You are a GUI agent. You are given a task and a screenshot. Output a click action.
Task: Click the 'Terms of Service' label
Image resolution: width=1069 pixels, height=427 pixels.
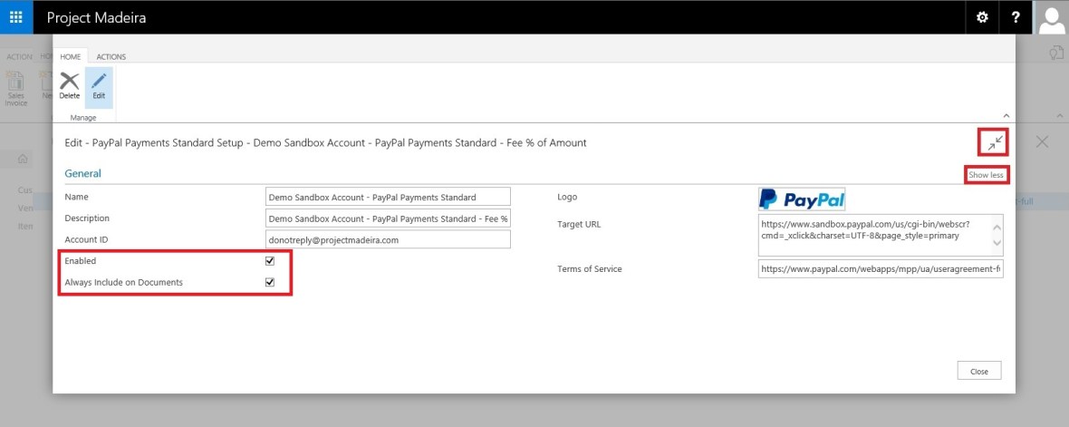[589, 268]
